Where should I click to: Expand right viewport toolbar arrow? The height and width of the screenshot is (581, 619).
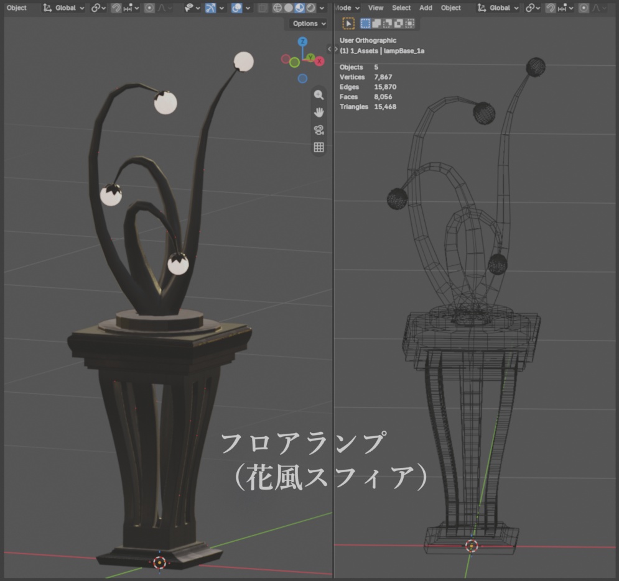[x=337, y=49]
